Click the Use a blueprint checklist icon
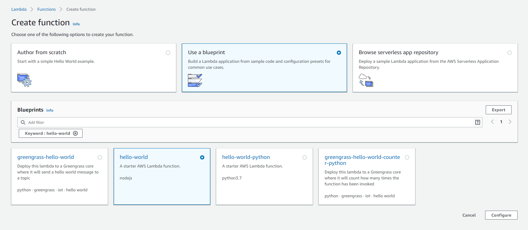Screen dimensions: 528x230 pyautogui.click(x=195, y=80)
